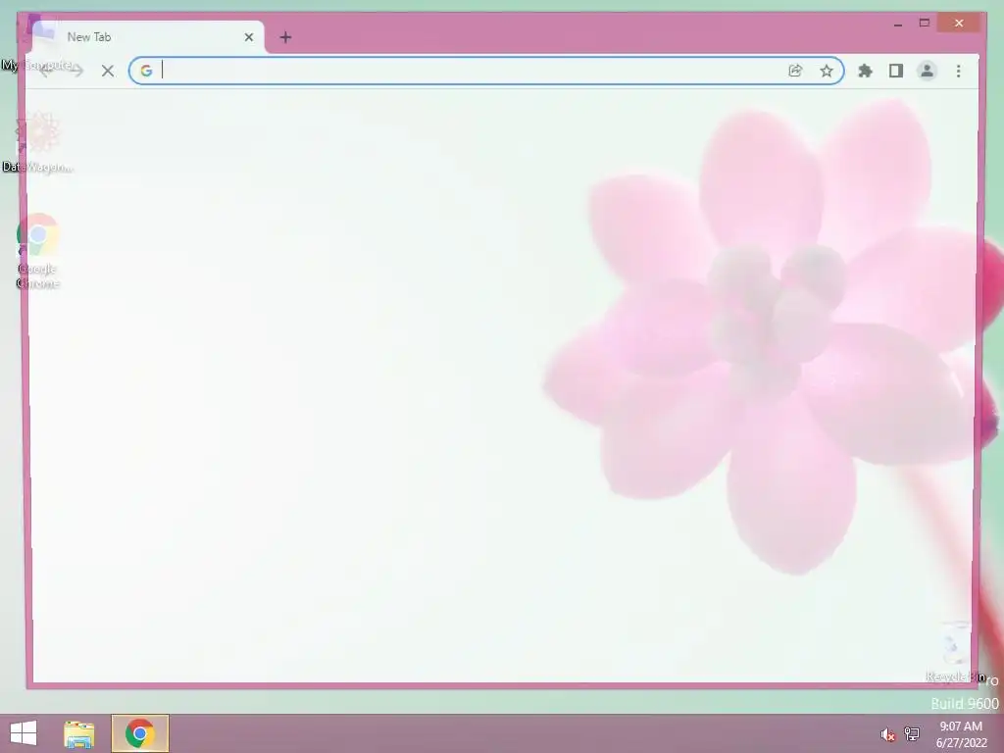Select Google Chrome desktop shortcut
Viewport: 1004px width, 753px height.
pos(38,251)
